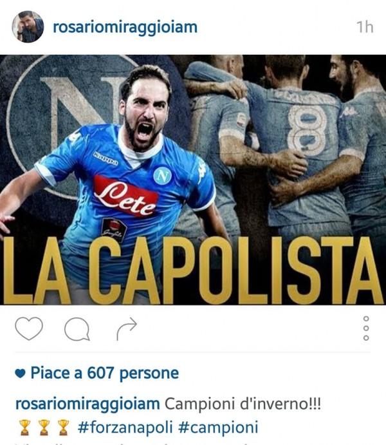View who liked via Piace a 607 persone
Image resolution: width=386 pixels, height=445 pixels.
[x=105, y=373]
